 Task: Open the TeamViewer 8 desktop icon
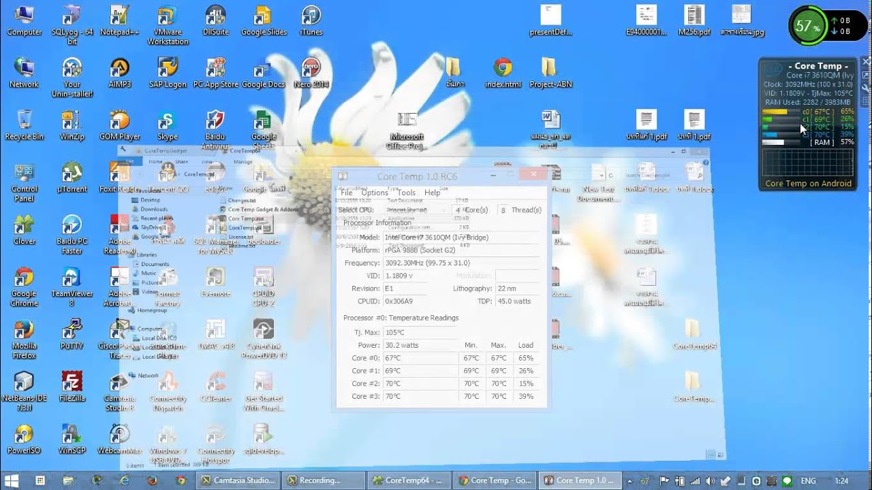(72, 287)
